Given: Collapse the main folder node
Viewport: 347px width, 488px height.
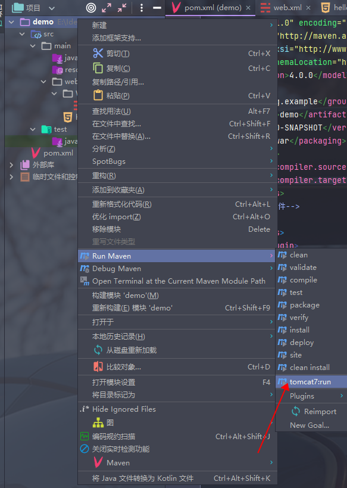Looking at the screenshot, I should click(33, 46).
